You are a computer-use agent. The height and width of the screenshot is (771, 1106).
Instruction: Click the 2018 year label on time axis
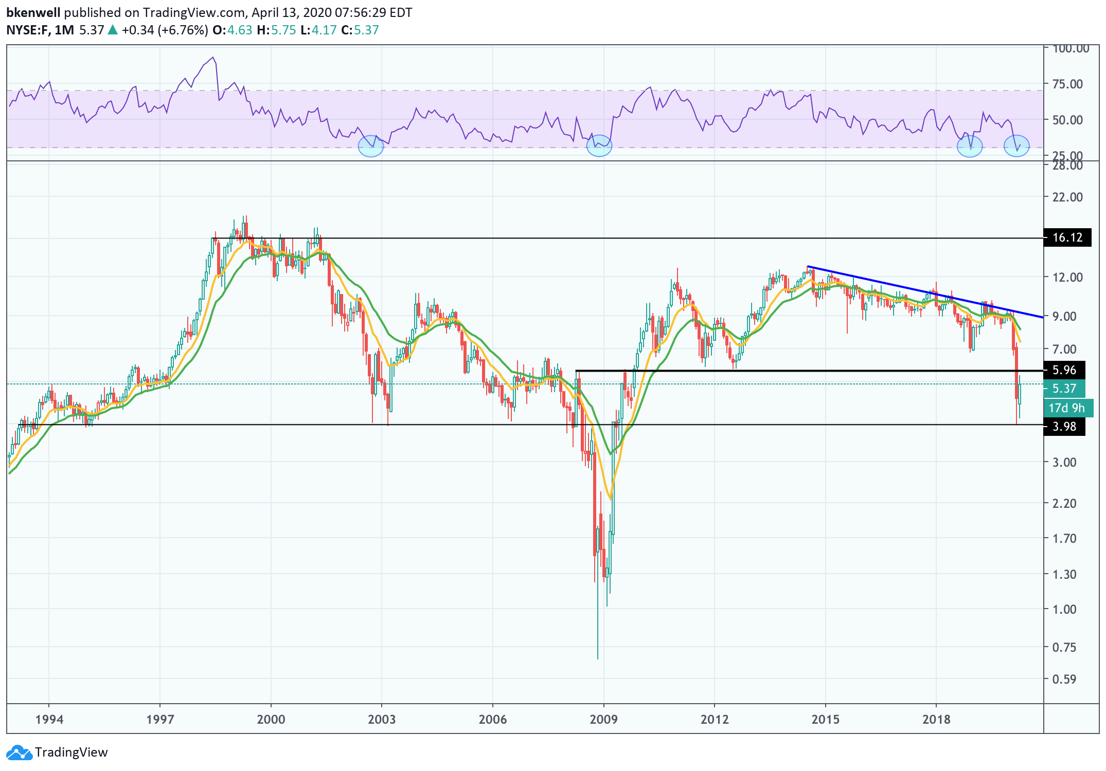[x=936, y=719]
